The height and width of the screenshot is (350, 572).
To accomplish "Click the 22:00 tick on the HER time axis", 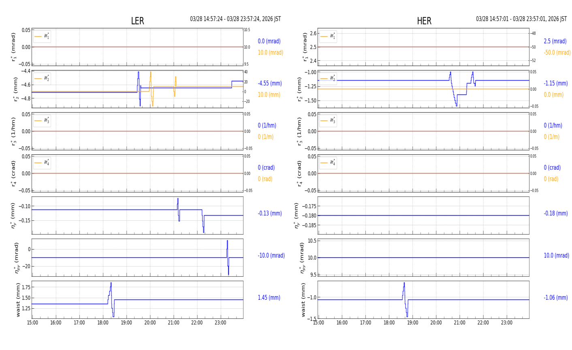I will [483, 323].
